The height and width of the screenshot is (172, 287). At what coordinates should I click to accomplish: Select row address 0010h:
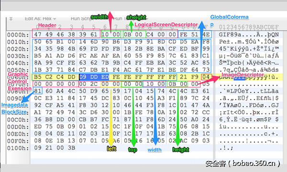pyautogui.click(x=18, y=42)
